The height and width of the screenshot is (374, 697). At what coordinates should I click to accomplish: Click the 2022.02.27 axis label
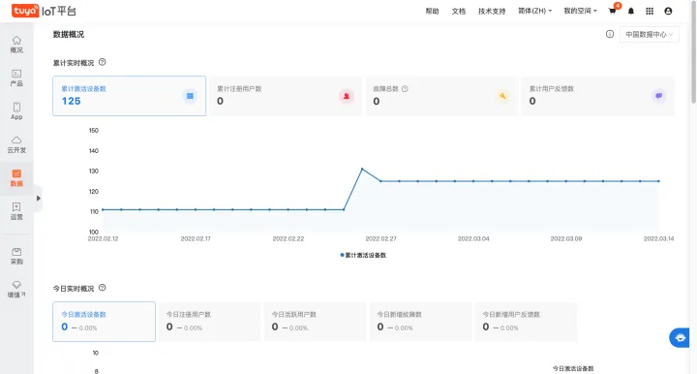[x=381, y=238]
